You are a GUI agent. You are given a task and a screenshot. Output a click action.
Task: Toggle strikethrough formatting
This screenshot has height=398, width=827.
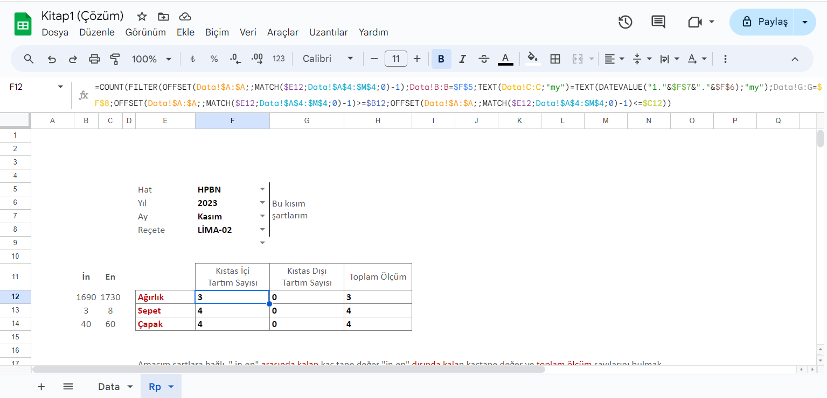(484, 59)
